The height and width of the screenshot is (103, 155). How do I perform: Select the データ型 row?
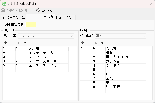[x=113, y=66]
